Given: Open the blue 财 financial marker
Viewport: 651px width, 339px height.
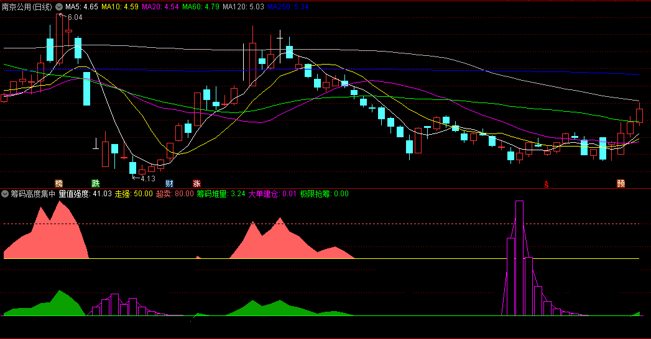Looking at the screenshot, I should click(x=169, y=183).
